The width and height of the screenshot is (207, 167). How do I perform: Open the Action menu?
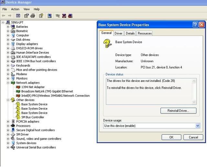coord(15,9)
